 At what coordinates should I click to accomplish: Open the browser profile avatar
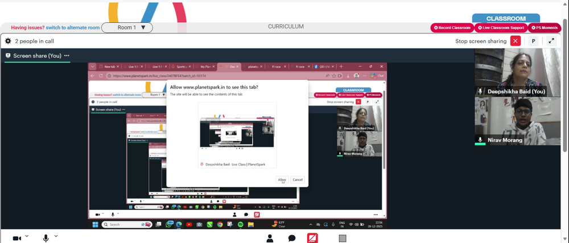pyautogui.click(x=357, y=76)
